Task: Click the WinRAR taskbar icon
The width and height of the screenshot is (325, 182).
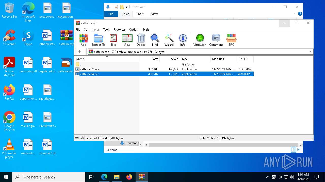Action: 141,177
